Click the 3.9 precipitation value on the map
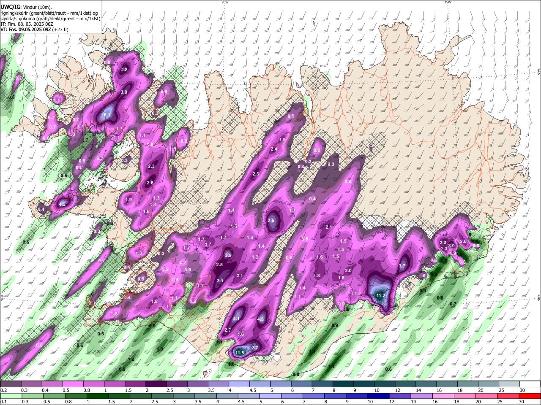541x405 pixels. tap(228, 255)
